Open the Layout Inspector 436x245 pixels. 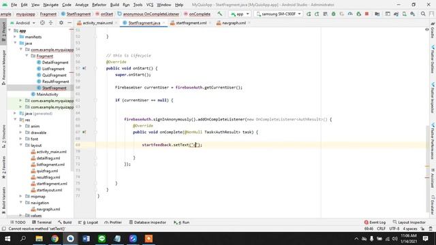tap(409, 223)
